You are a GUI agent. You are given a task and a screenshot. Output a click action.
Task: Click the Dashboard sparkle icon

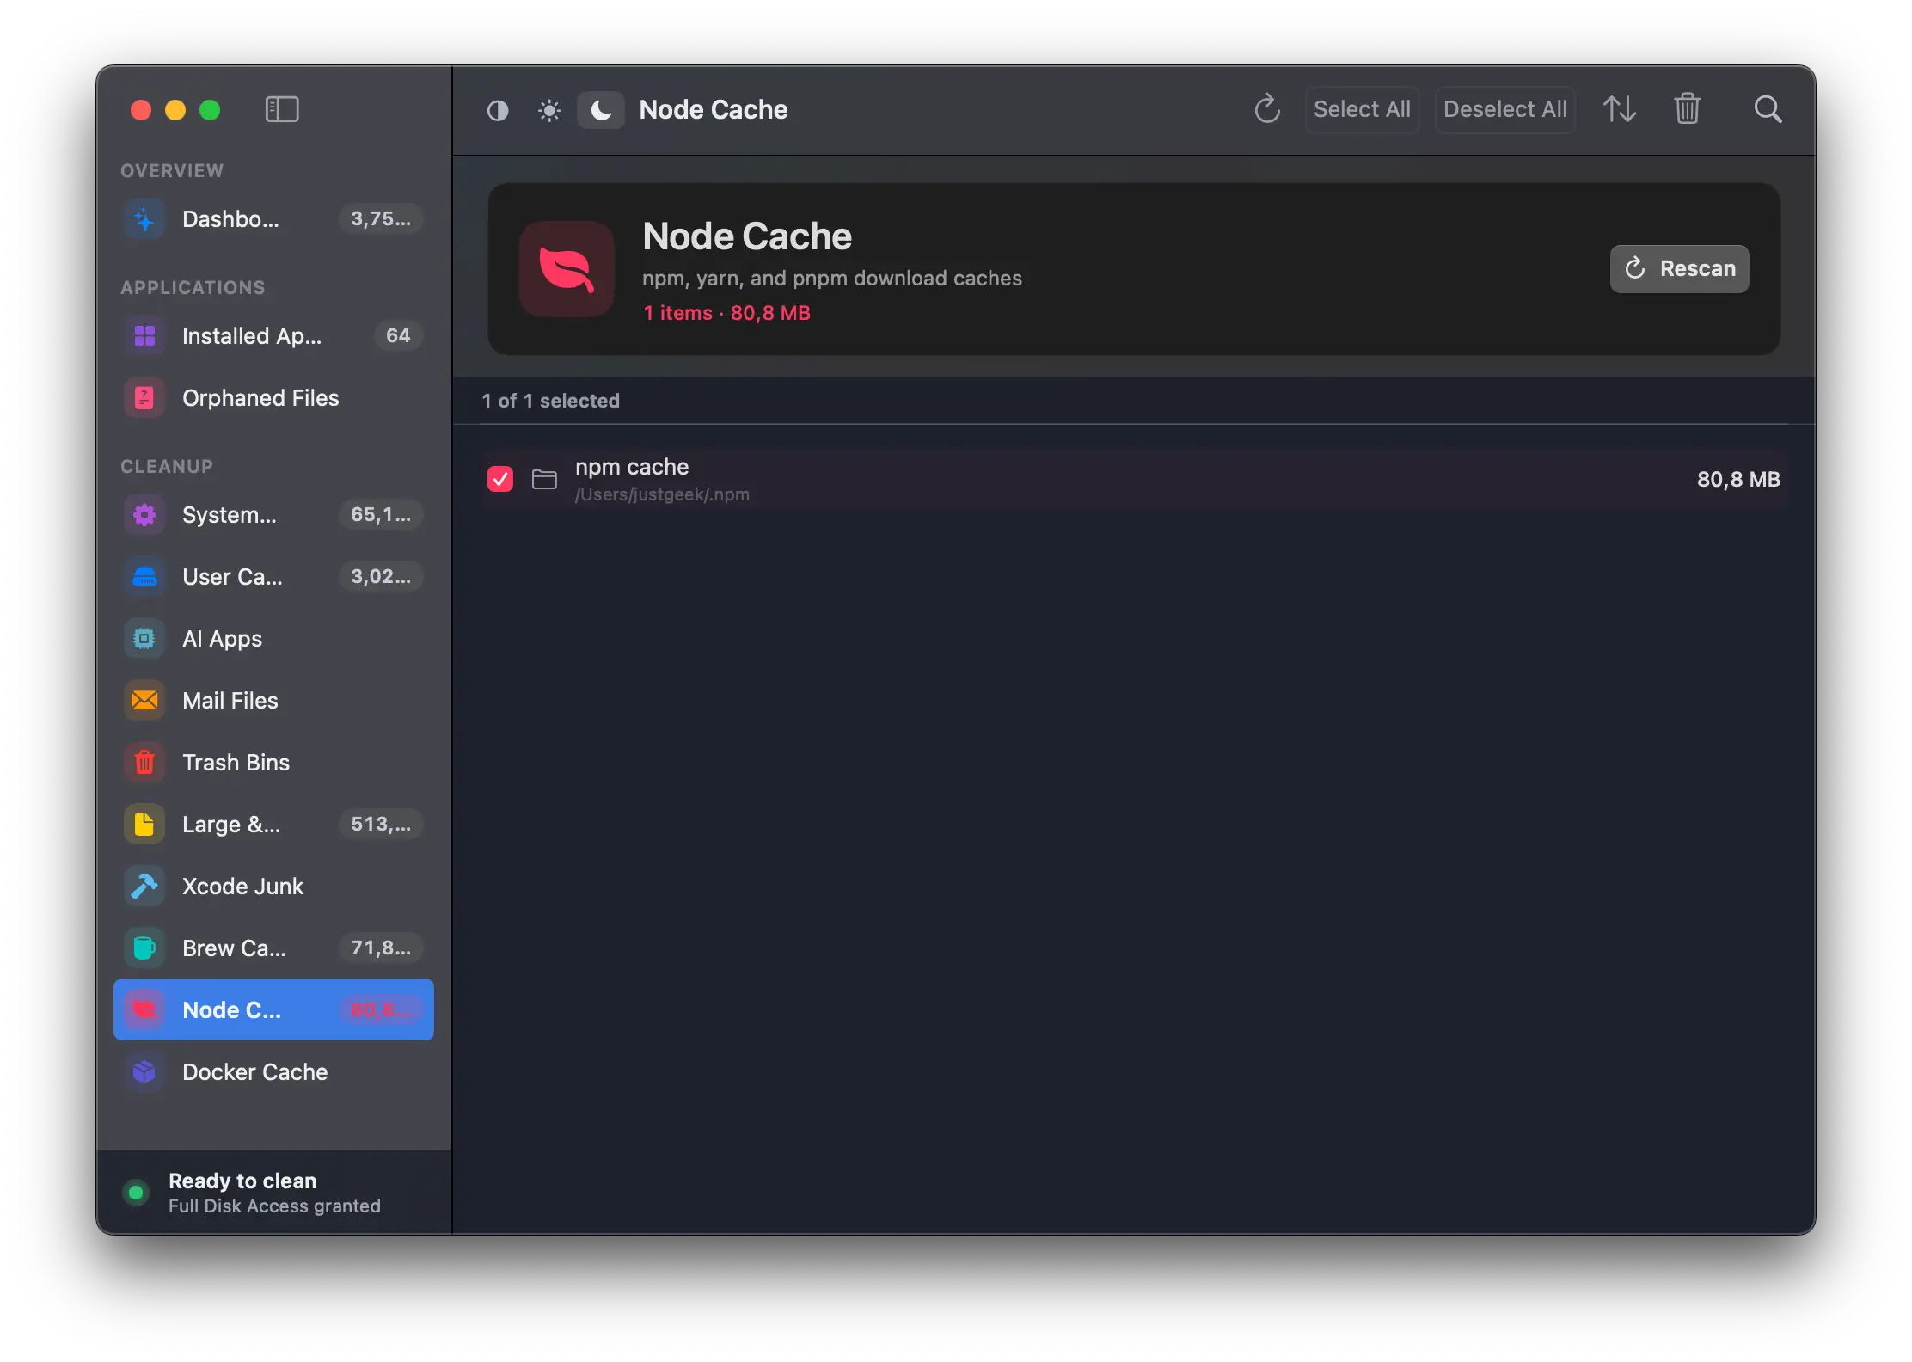(144, 219)
